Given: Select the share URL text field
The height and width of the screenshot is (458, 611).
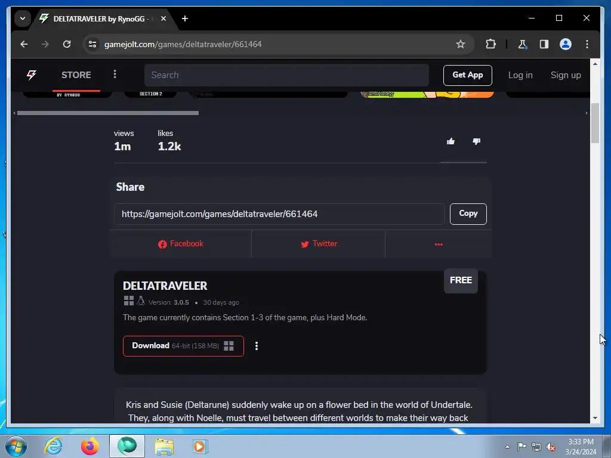Looking at the screenshot, I should [279, 214].
